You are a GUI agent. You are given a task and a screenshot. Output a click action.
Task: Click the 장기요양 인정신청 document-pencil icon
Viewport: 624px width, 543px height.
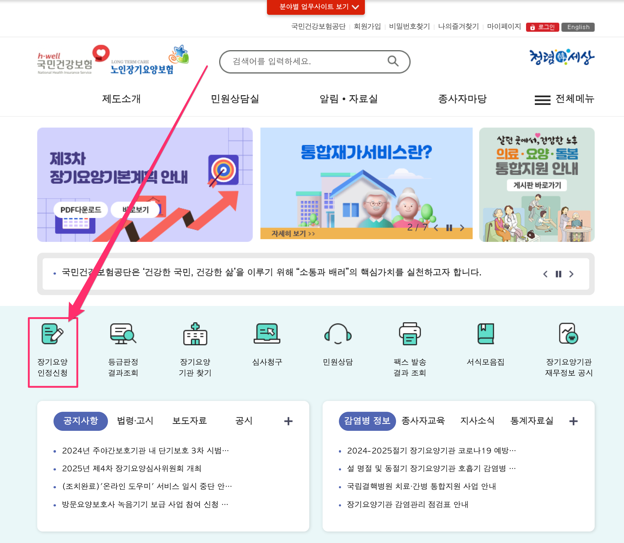52,333
